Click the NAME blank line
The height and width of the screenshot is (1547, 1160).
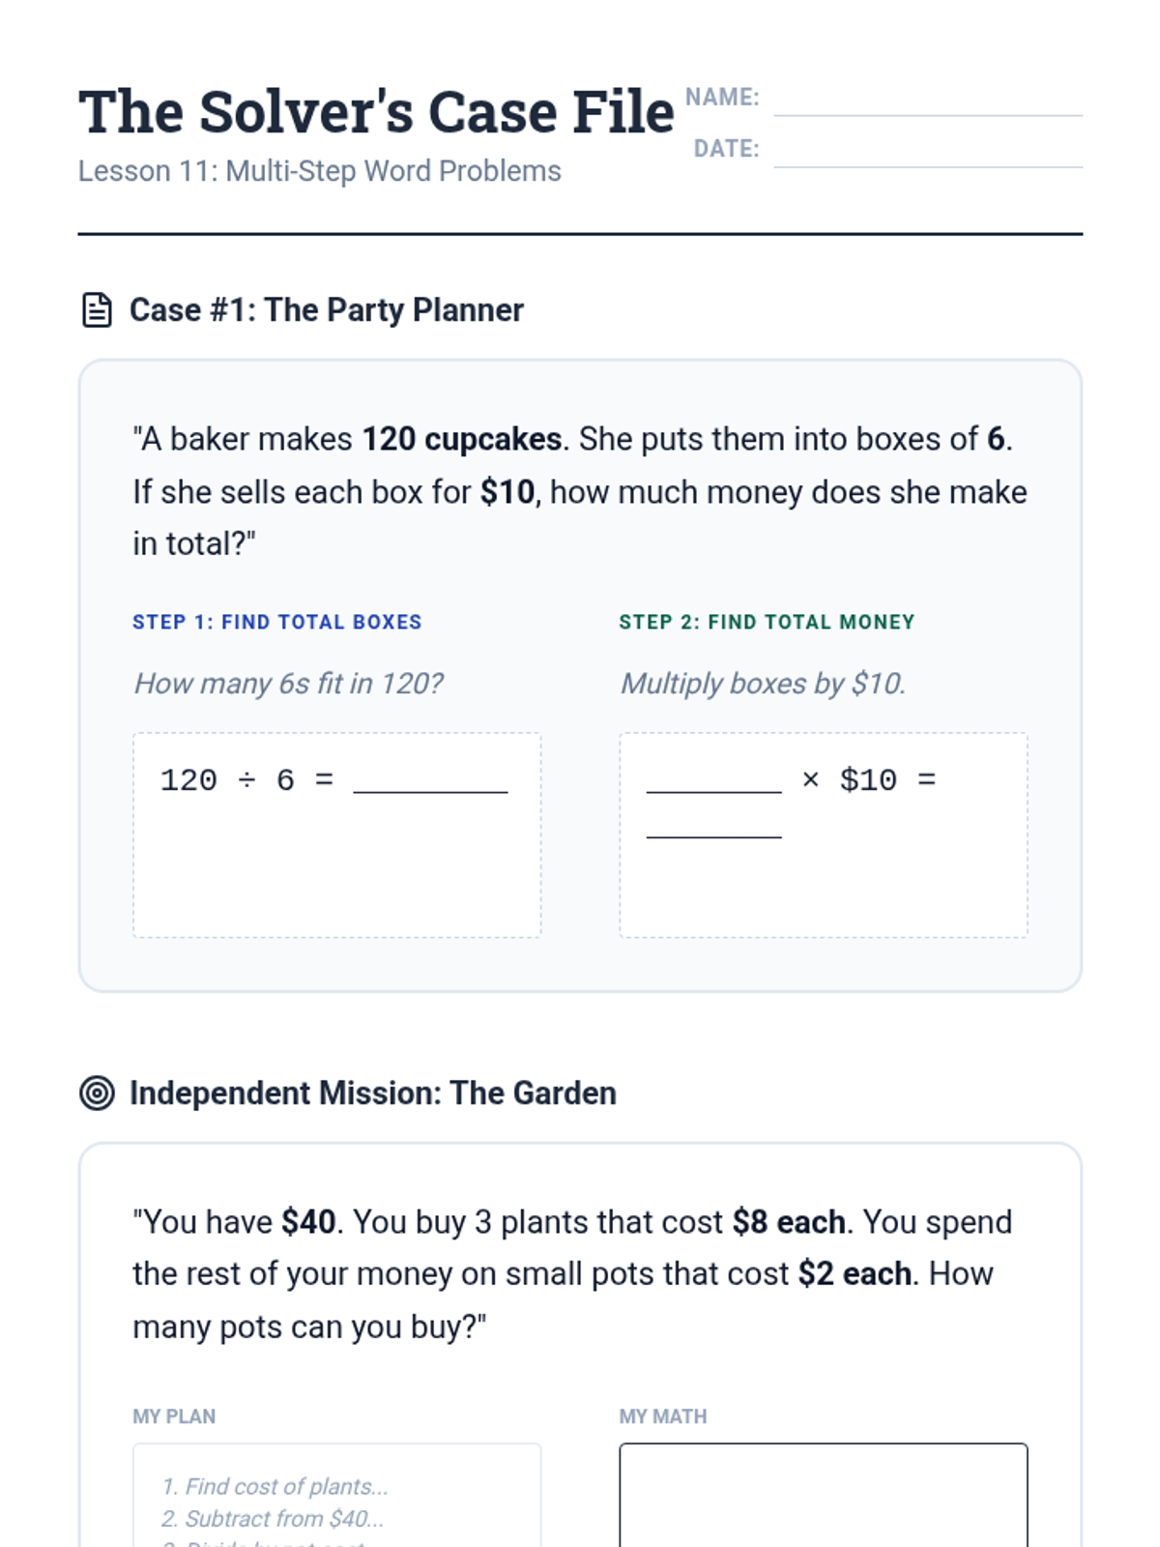pyautogui.click(x=927, y=104)
